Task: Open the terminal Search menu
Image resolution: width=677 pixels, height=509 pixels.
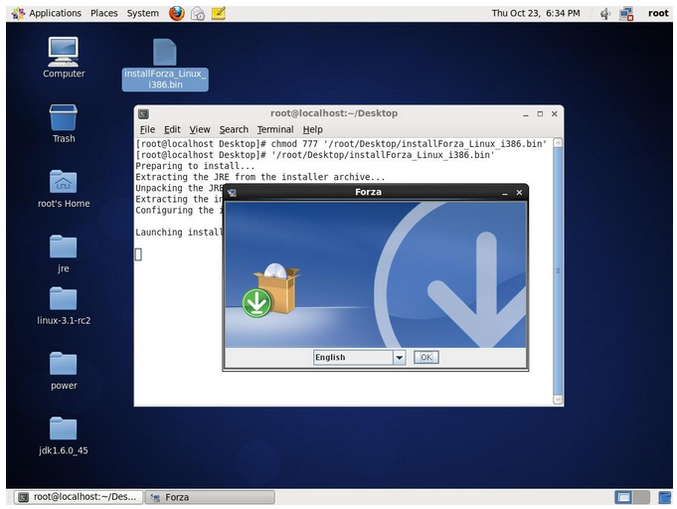Action: point(234,129)
